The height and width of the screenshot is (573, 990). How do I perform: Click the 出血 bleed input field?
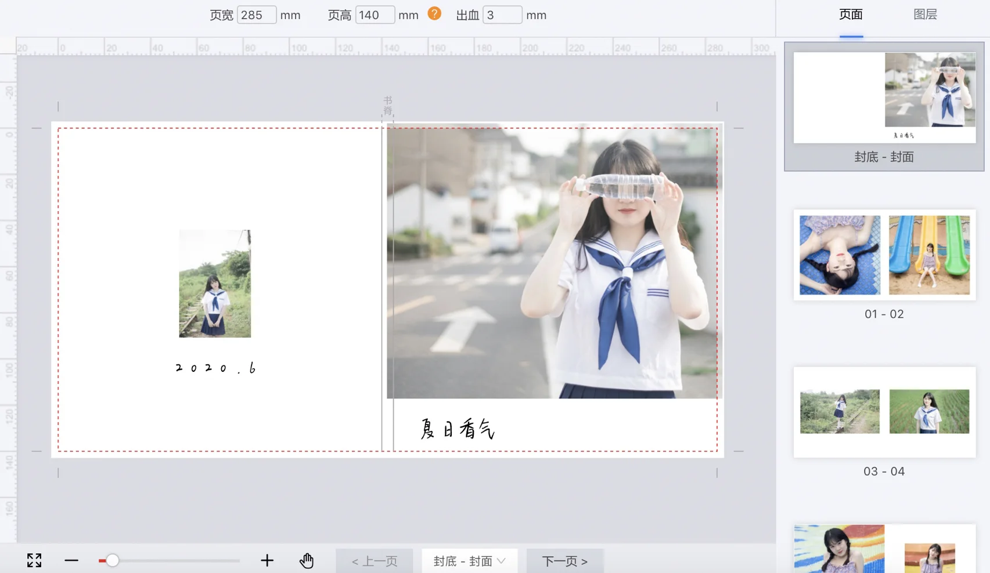pos(502,15)
